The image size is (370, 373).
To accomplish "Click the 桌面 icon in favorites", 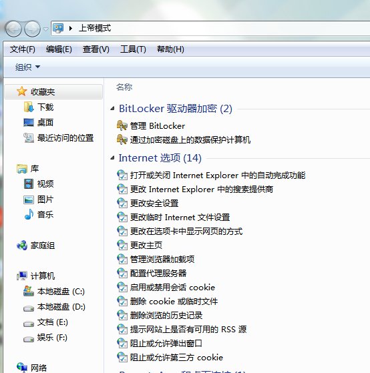I will click(29, 123).
